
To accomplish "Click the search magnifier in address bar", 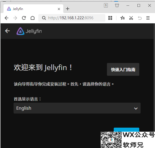I will pyautogui.click(x=44, y=18).
